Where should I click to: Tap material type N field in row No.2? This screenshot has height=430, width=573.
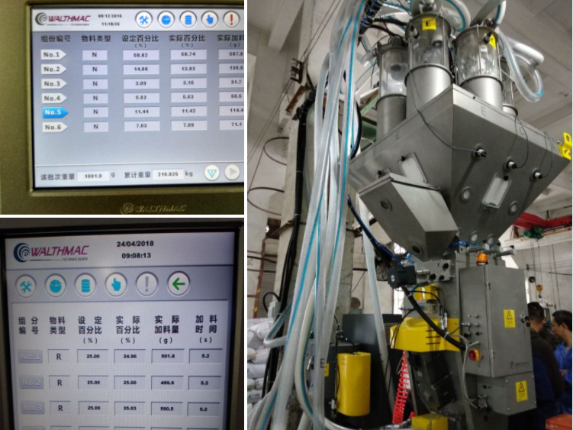pos(95,70)
